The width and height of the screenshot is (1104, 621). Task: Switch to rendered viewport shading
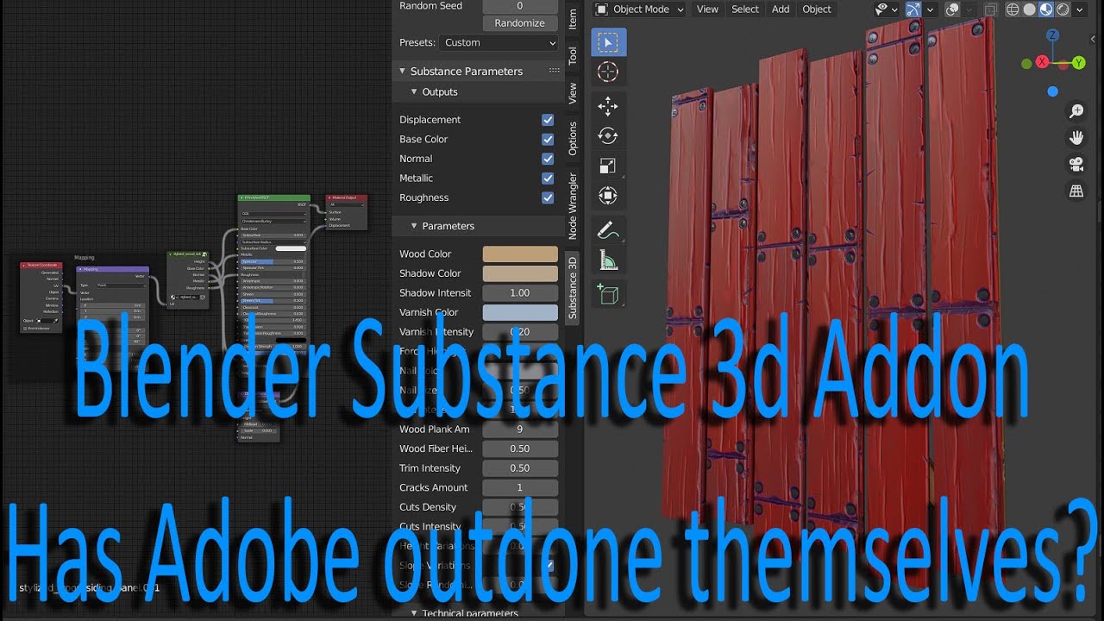pyautogui.click(x=1062, y=9)
